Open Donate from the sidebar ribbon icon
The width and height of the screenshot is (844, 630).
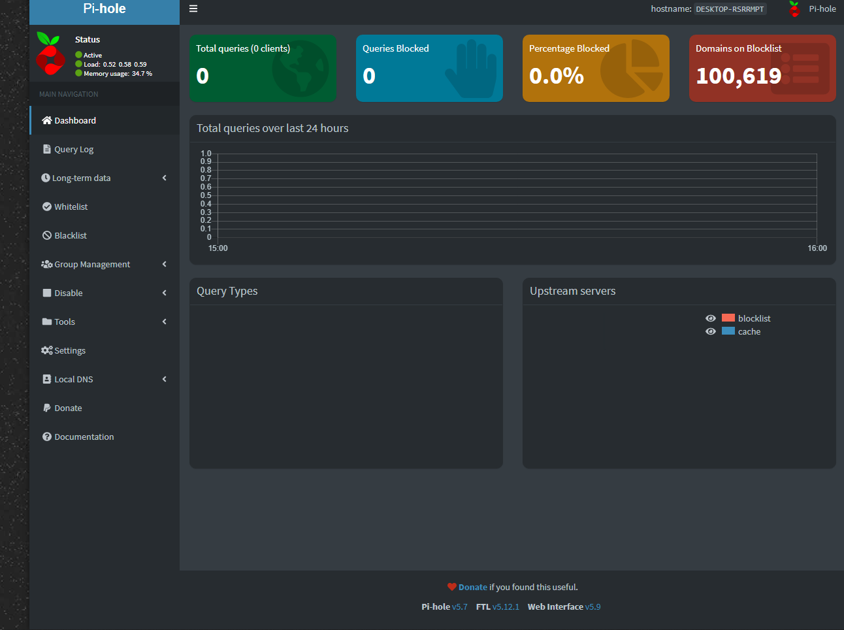click(x=46, y=408)
